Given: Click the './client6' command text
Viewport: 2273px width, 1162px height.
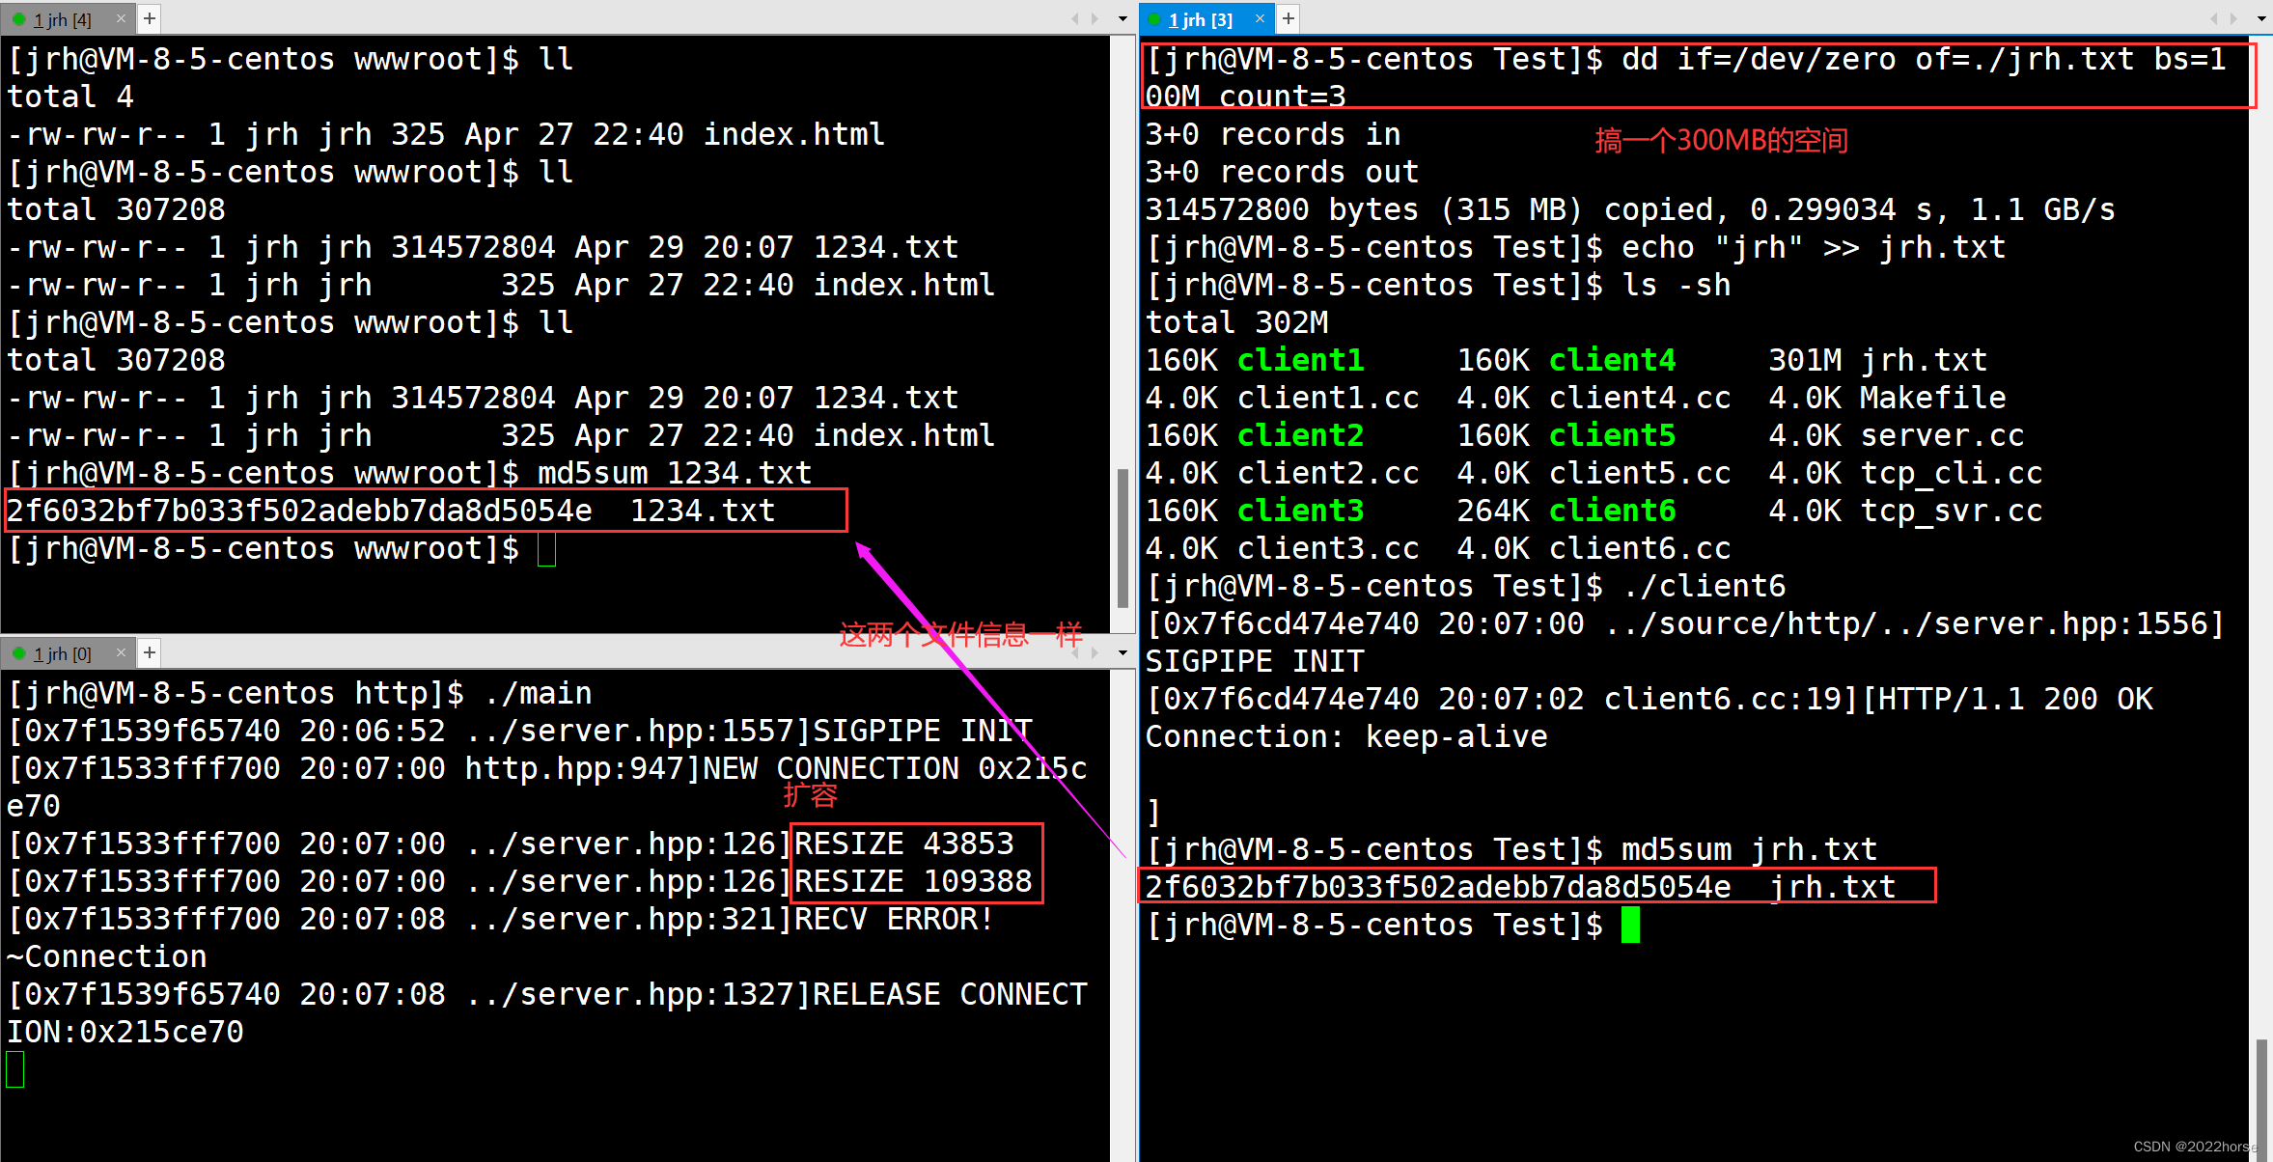Looking at the screenshot, I should [x=1704, y=586].
